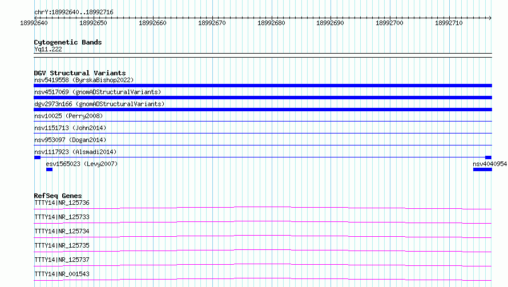Open the TTTY14|NR_001543 transcript

coord(62,274)
